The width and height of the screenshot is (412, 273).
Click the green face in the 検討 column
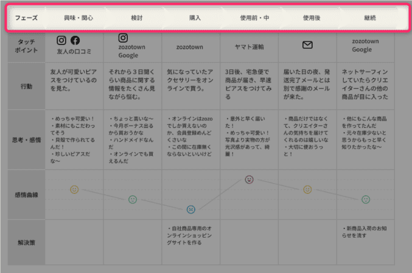(x=133, y=199)
